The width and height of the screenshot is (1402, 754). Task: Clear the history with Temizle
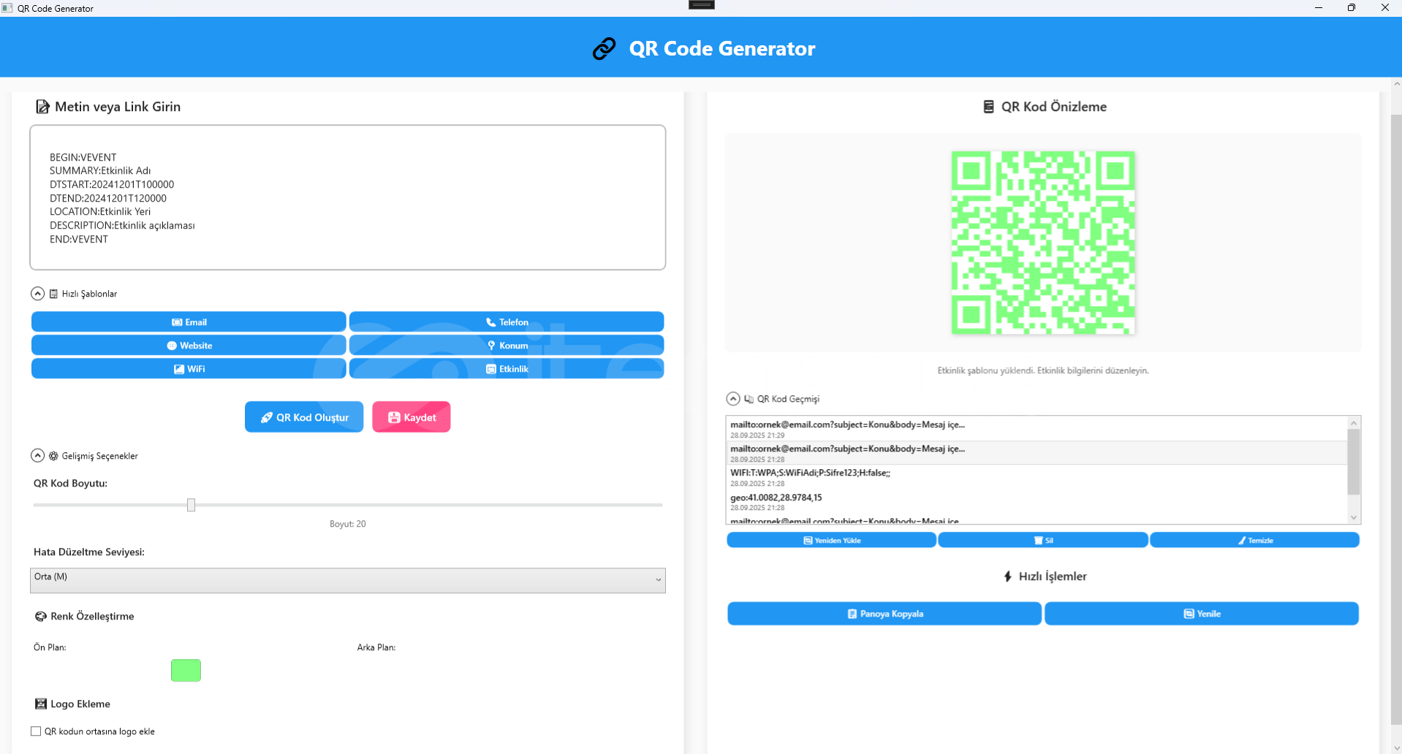click(1254, 541)
